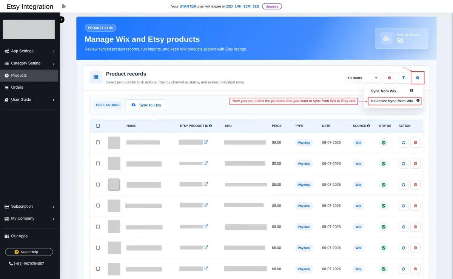This screenshot has width=453, height=279.
Task: Collapse the sidebar with arrow icon
Action: [62, 20]
